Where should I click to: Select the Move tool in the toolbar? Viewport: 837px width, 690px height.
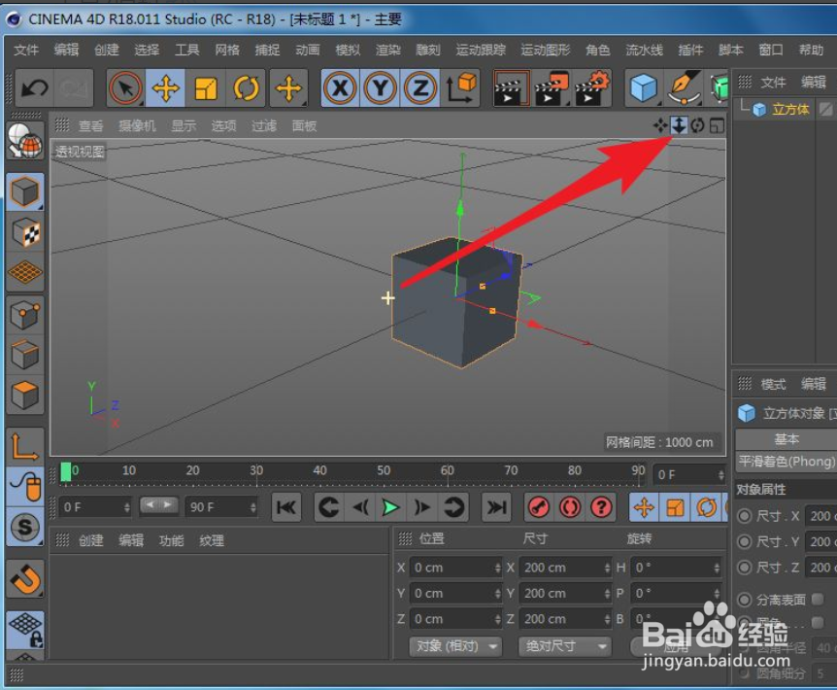click(165, 88)
